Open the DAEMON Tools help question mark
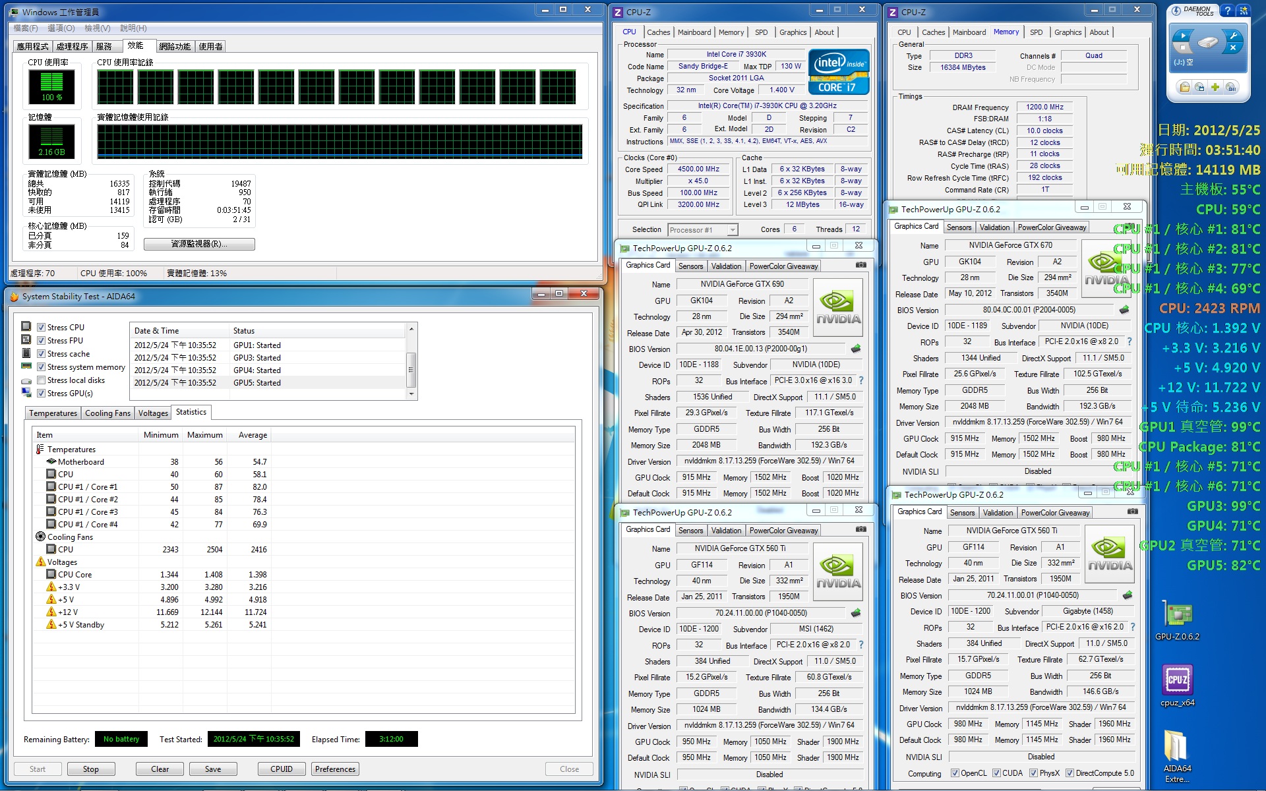This screenshot has width=1266, height=791. pyautogui.click(x=1227, y=11)
